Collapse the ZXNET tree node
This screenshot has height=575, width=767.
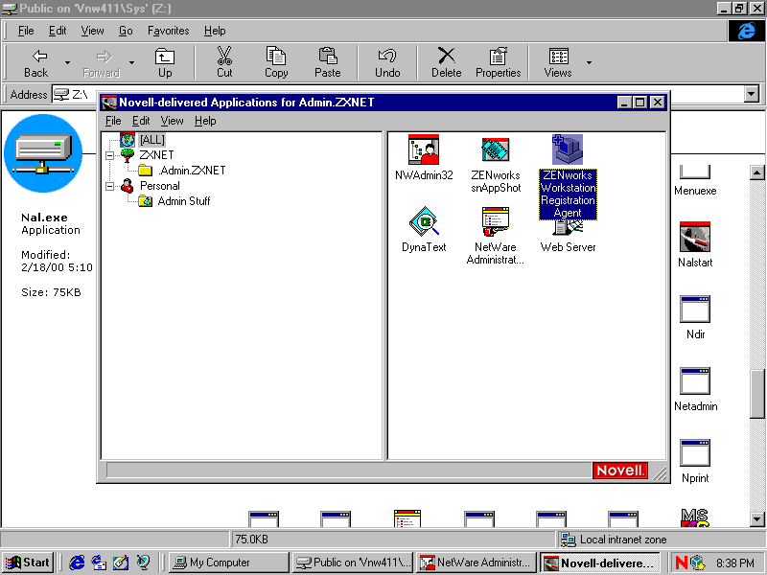[110, 155]
